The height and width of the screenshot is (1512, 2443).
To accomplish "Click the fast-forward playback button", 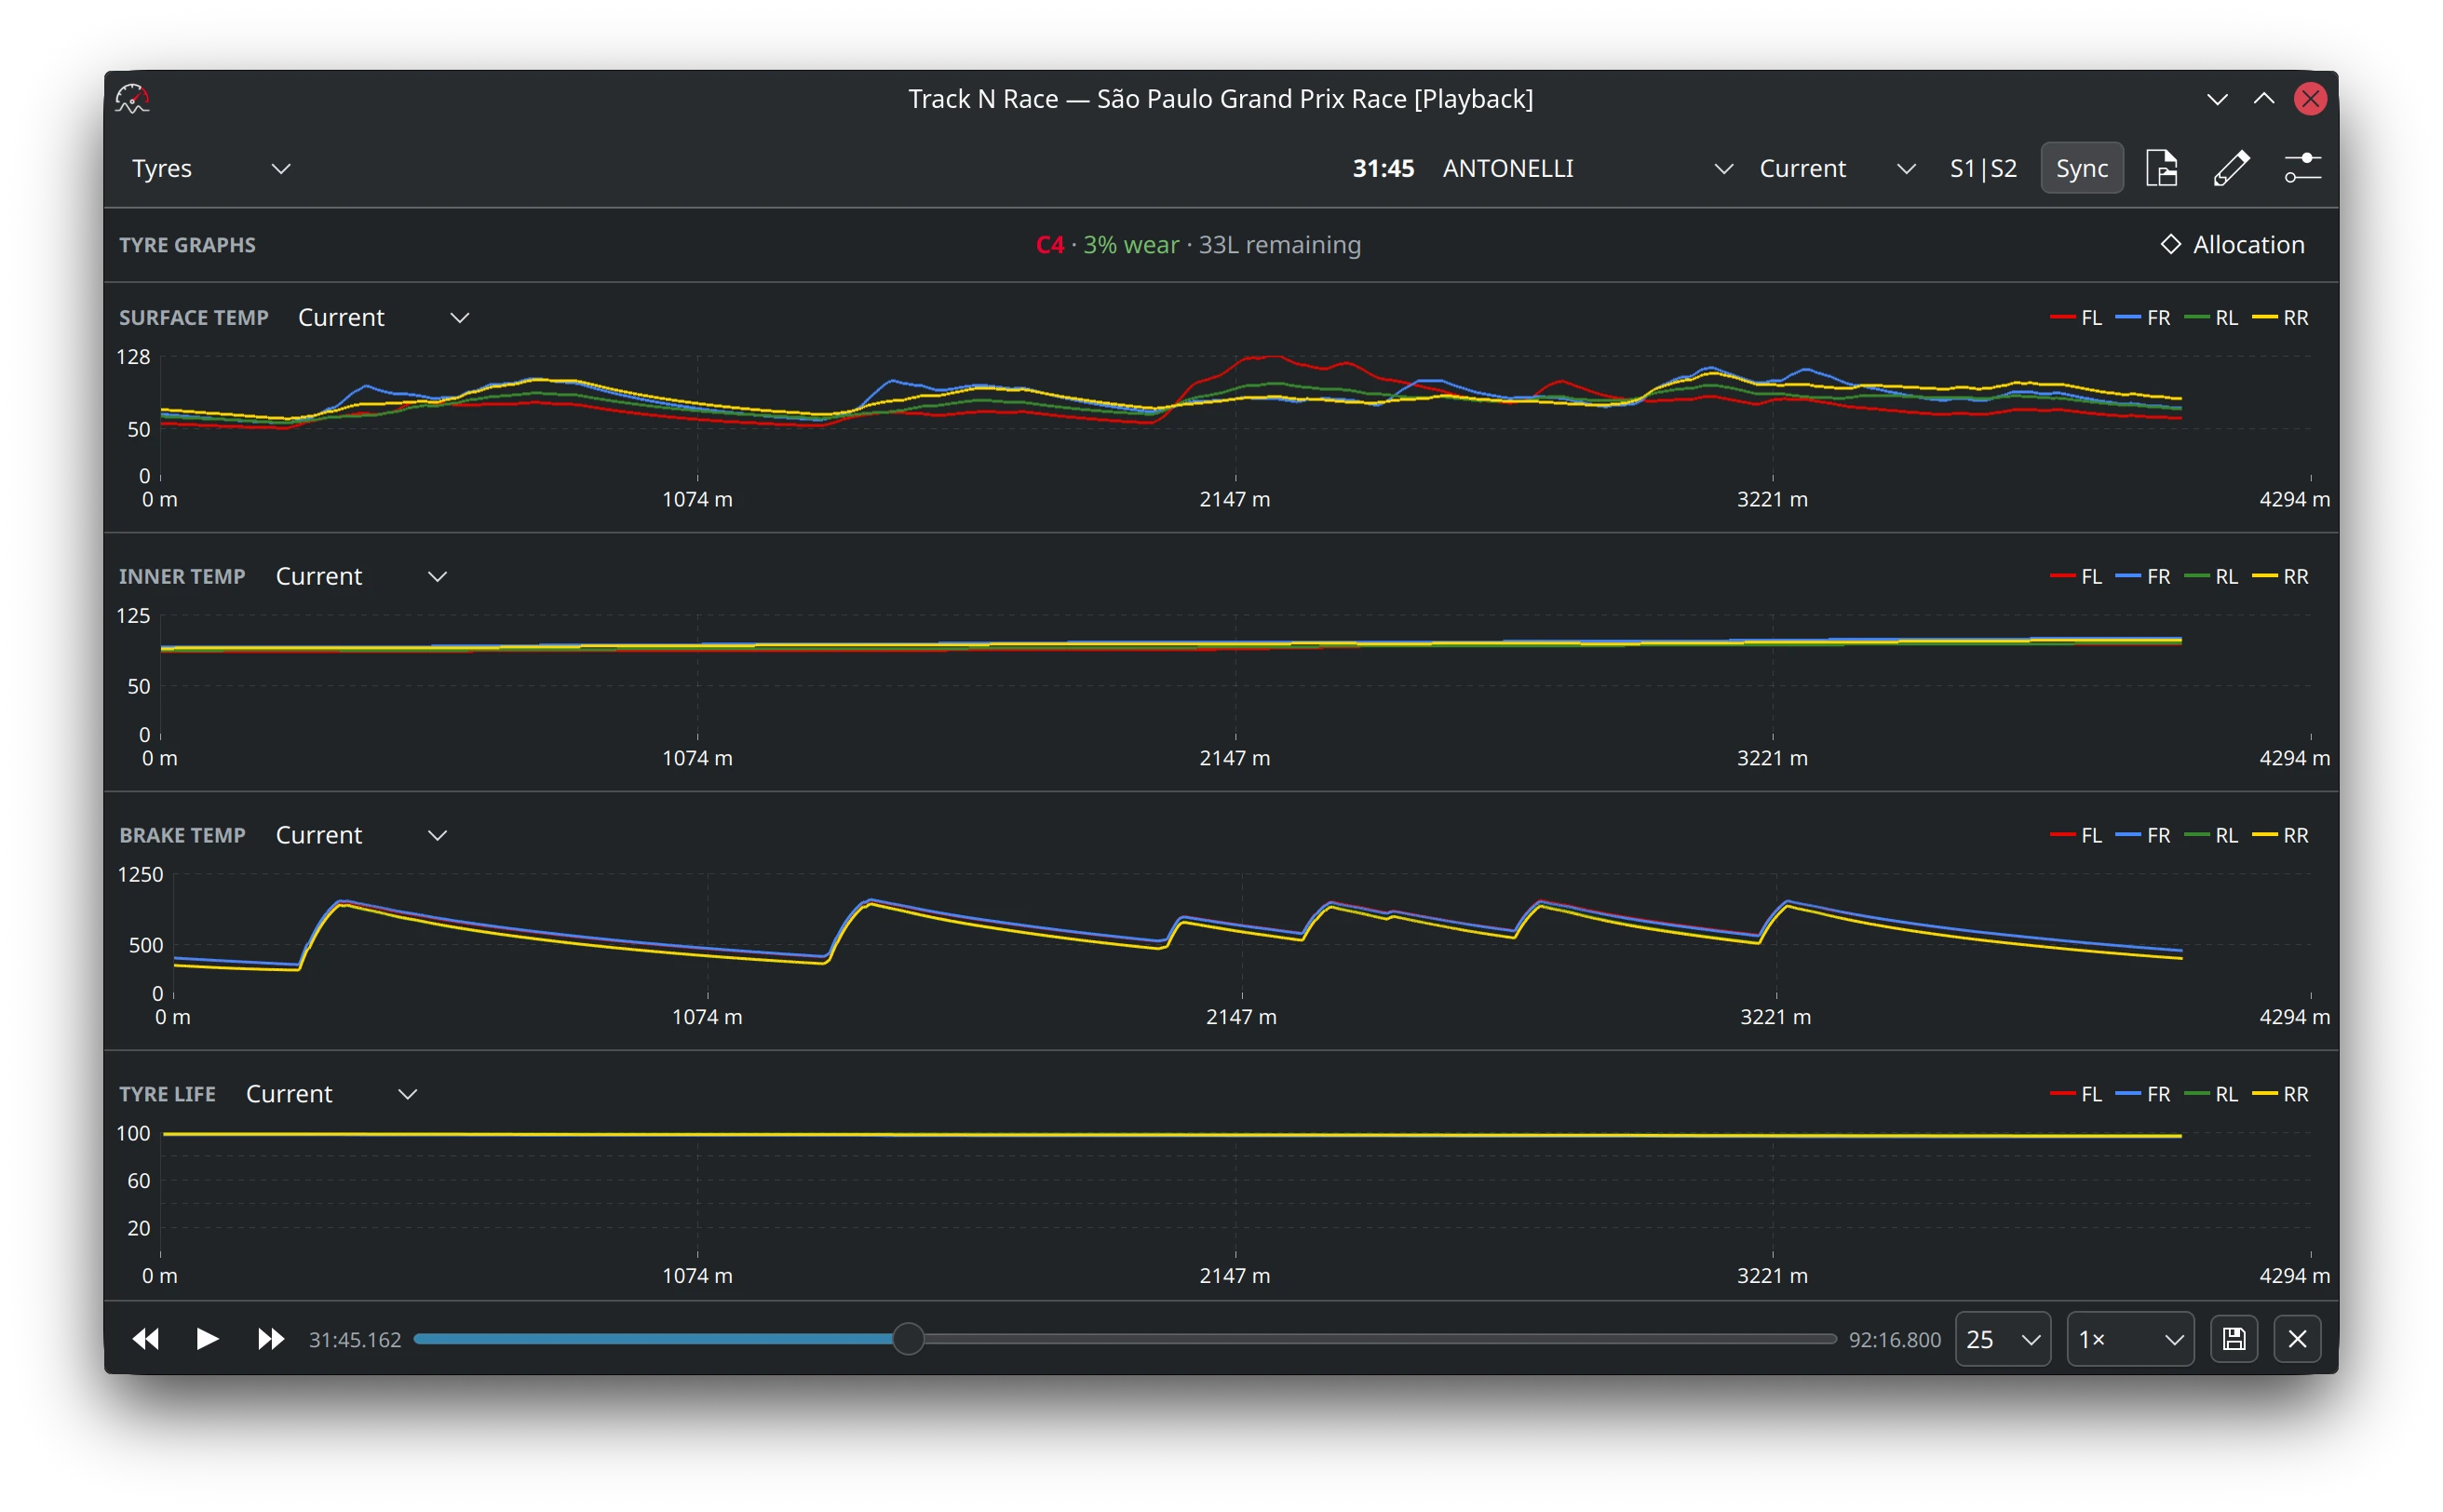I will (x=270, y=1338).
